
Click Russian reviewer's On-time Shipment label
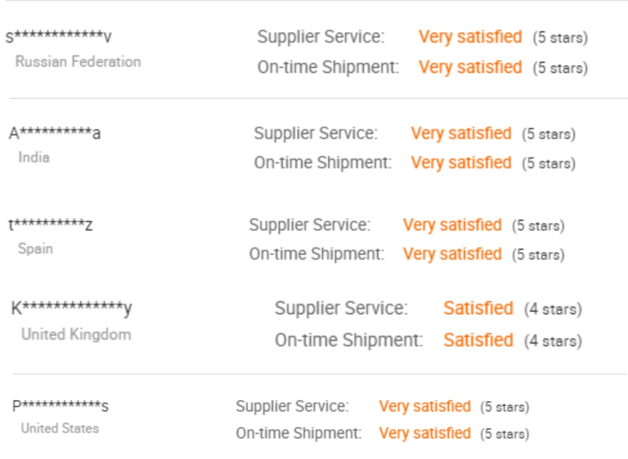click(328, 67)
